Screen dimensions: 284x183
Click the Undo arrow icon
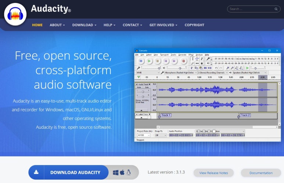click(216, 68)
